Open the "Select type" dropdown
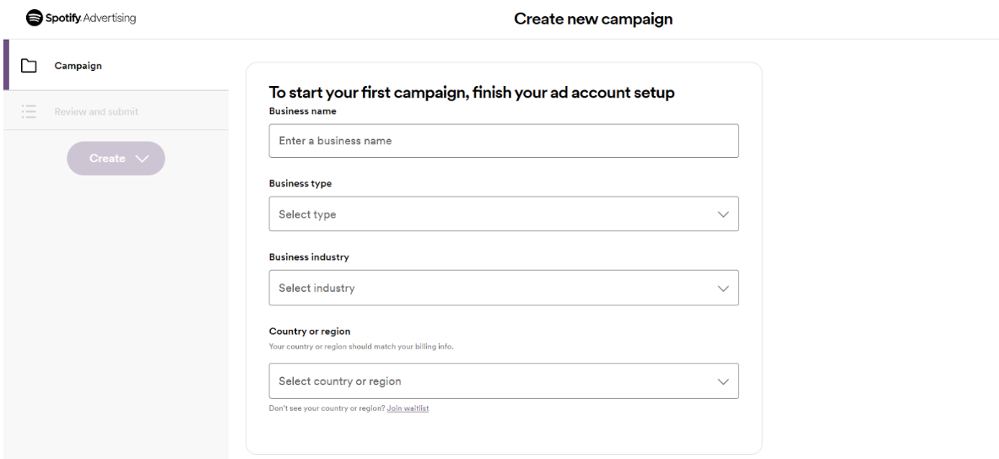 point(503,214)
